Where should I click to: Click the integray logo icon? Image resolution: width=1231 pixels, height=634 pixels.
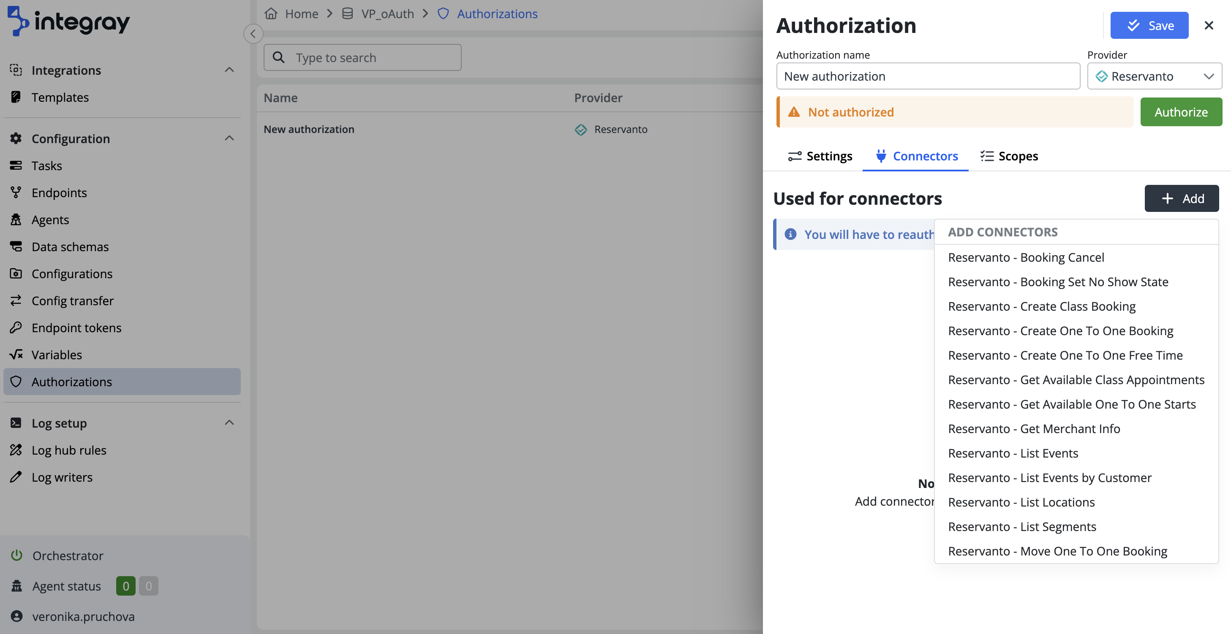pyautogui.click(x=18, y=21)
